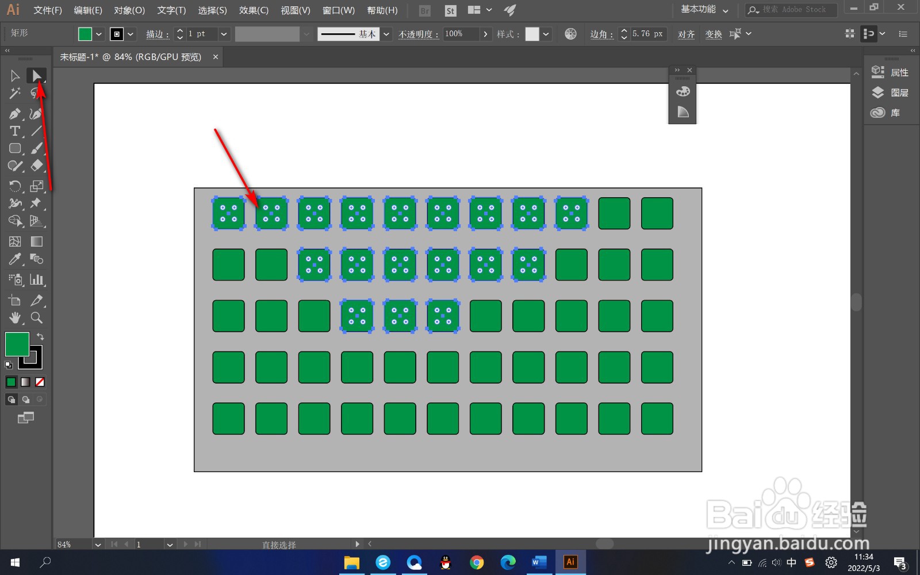Select the Paintbrush tool
The image size is (920, 575).
(x=37, y=148)
